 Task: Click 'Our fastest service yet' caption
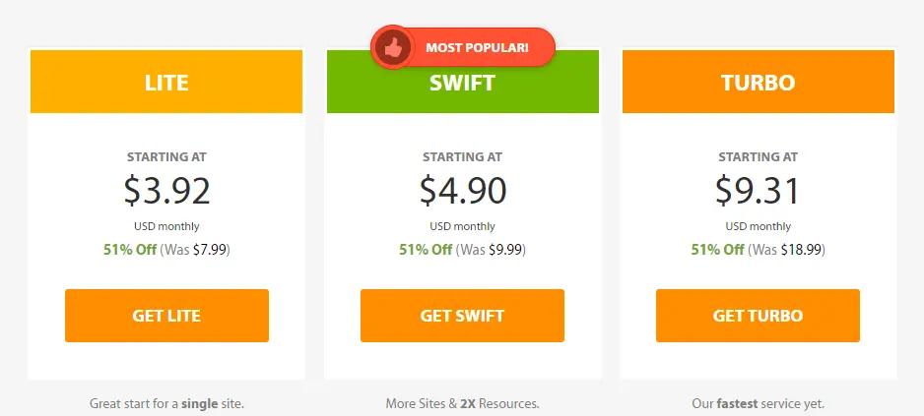pos(758,404)
